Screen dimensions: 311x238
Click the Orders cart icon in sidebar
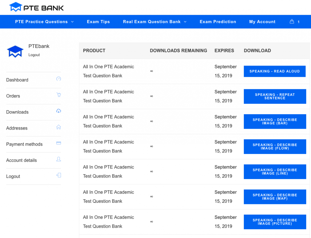pos(59,95)
